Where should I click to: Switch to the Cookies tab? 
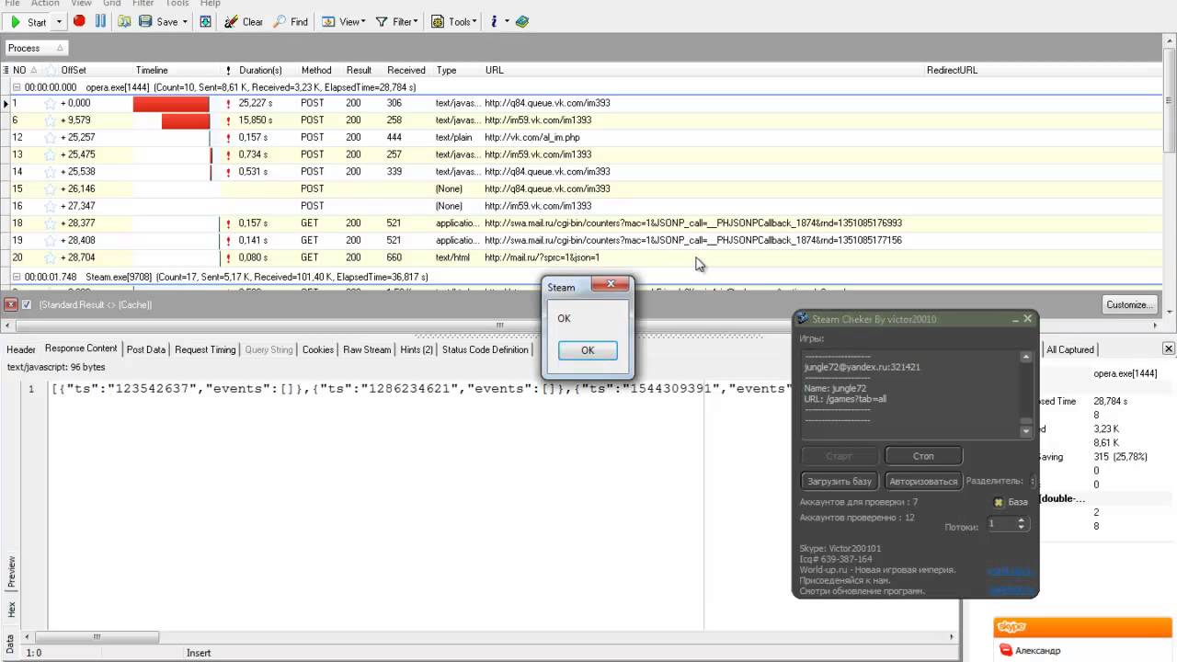318,349
